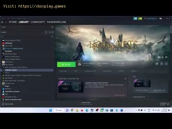
Task: Click the library search magnifier icon
Action: coord(2,36)
